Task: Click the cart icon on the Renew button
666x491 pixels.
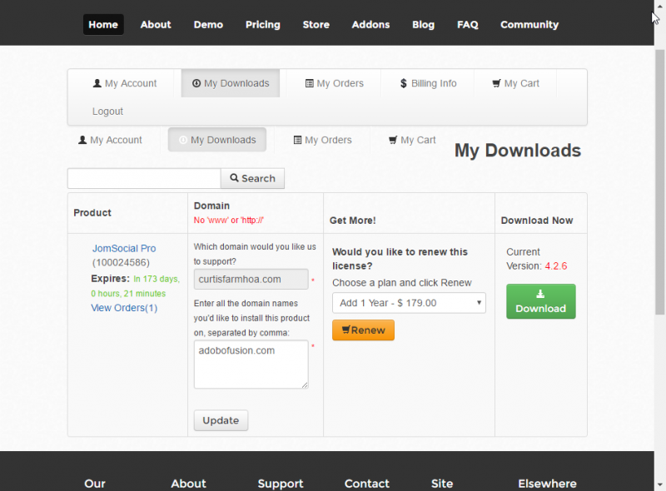Action: point(346,330)
